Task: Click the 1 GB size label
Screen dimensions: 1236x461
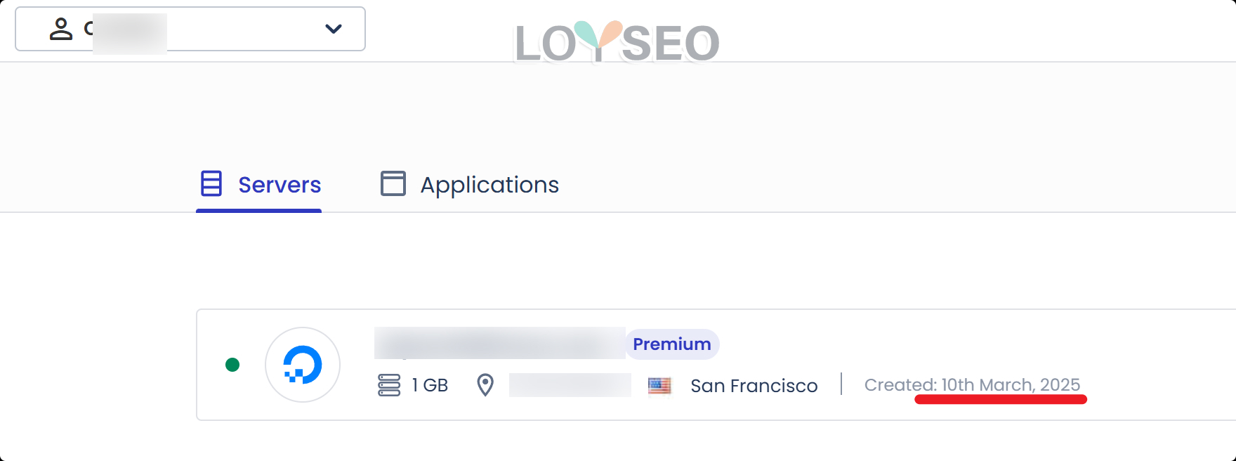Action: [430, 385]
